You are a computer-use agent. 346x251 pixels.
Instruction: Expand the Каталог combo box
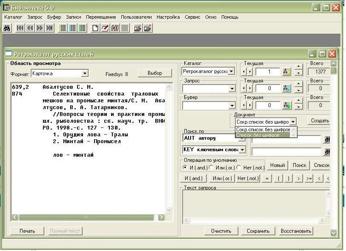point(232,71)
